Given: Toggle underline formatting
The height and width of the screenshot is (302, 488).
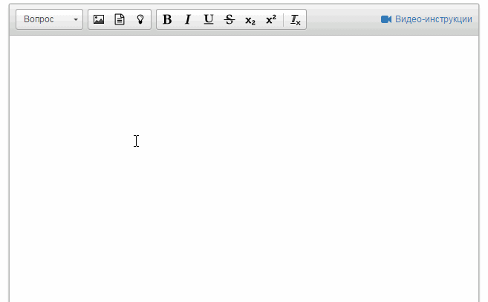Looking at the screenshot, I should click(209, 19).
